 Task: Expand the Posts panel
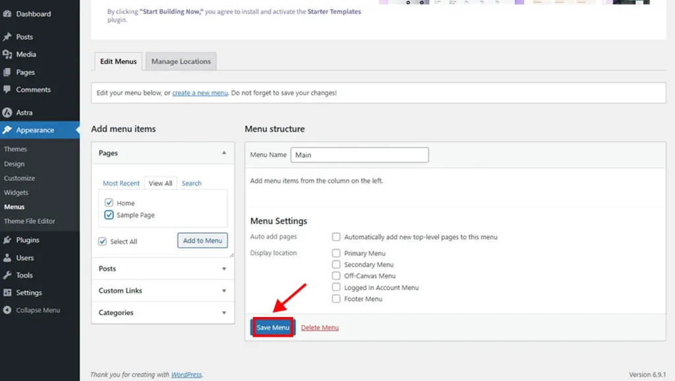click(162, 268)
